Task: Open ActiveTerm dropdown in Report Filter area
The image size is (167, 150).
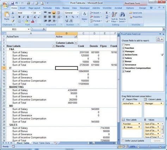Action: (139, 104)
